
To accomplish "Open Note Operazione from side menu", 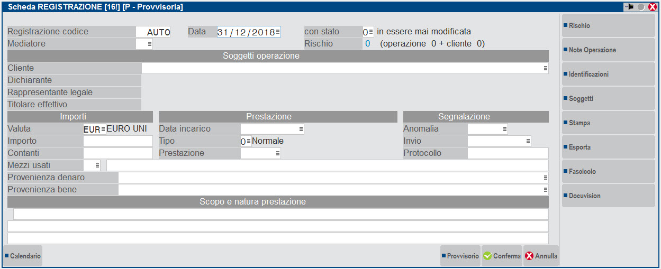I will (x=608, y=50).
